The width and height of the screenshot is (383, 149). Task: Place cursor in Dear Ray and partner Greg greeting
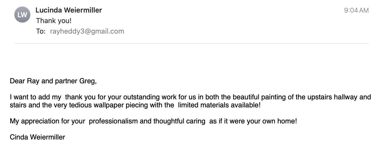point(53,81)
